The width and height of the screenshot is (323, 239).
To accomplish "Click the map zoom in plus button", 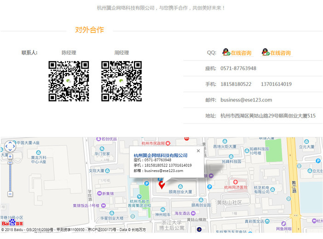I will click(x=10, y=157).
